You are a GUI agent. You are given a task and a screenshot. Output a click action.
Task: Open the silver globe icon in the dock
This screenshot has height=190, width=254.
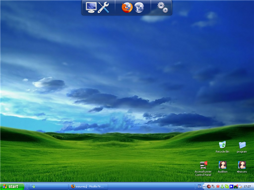tap(139, 7)
